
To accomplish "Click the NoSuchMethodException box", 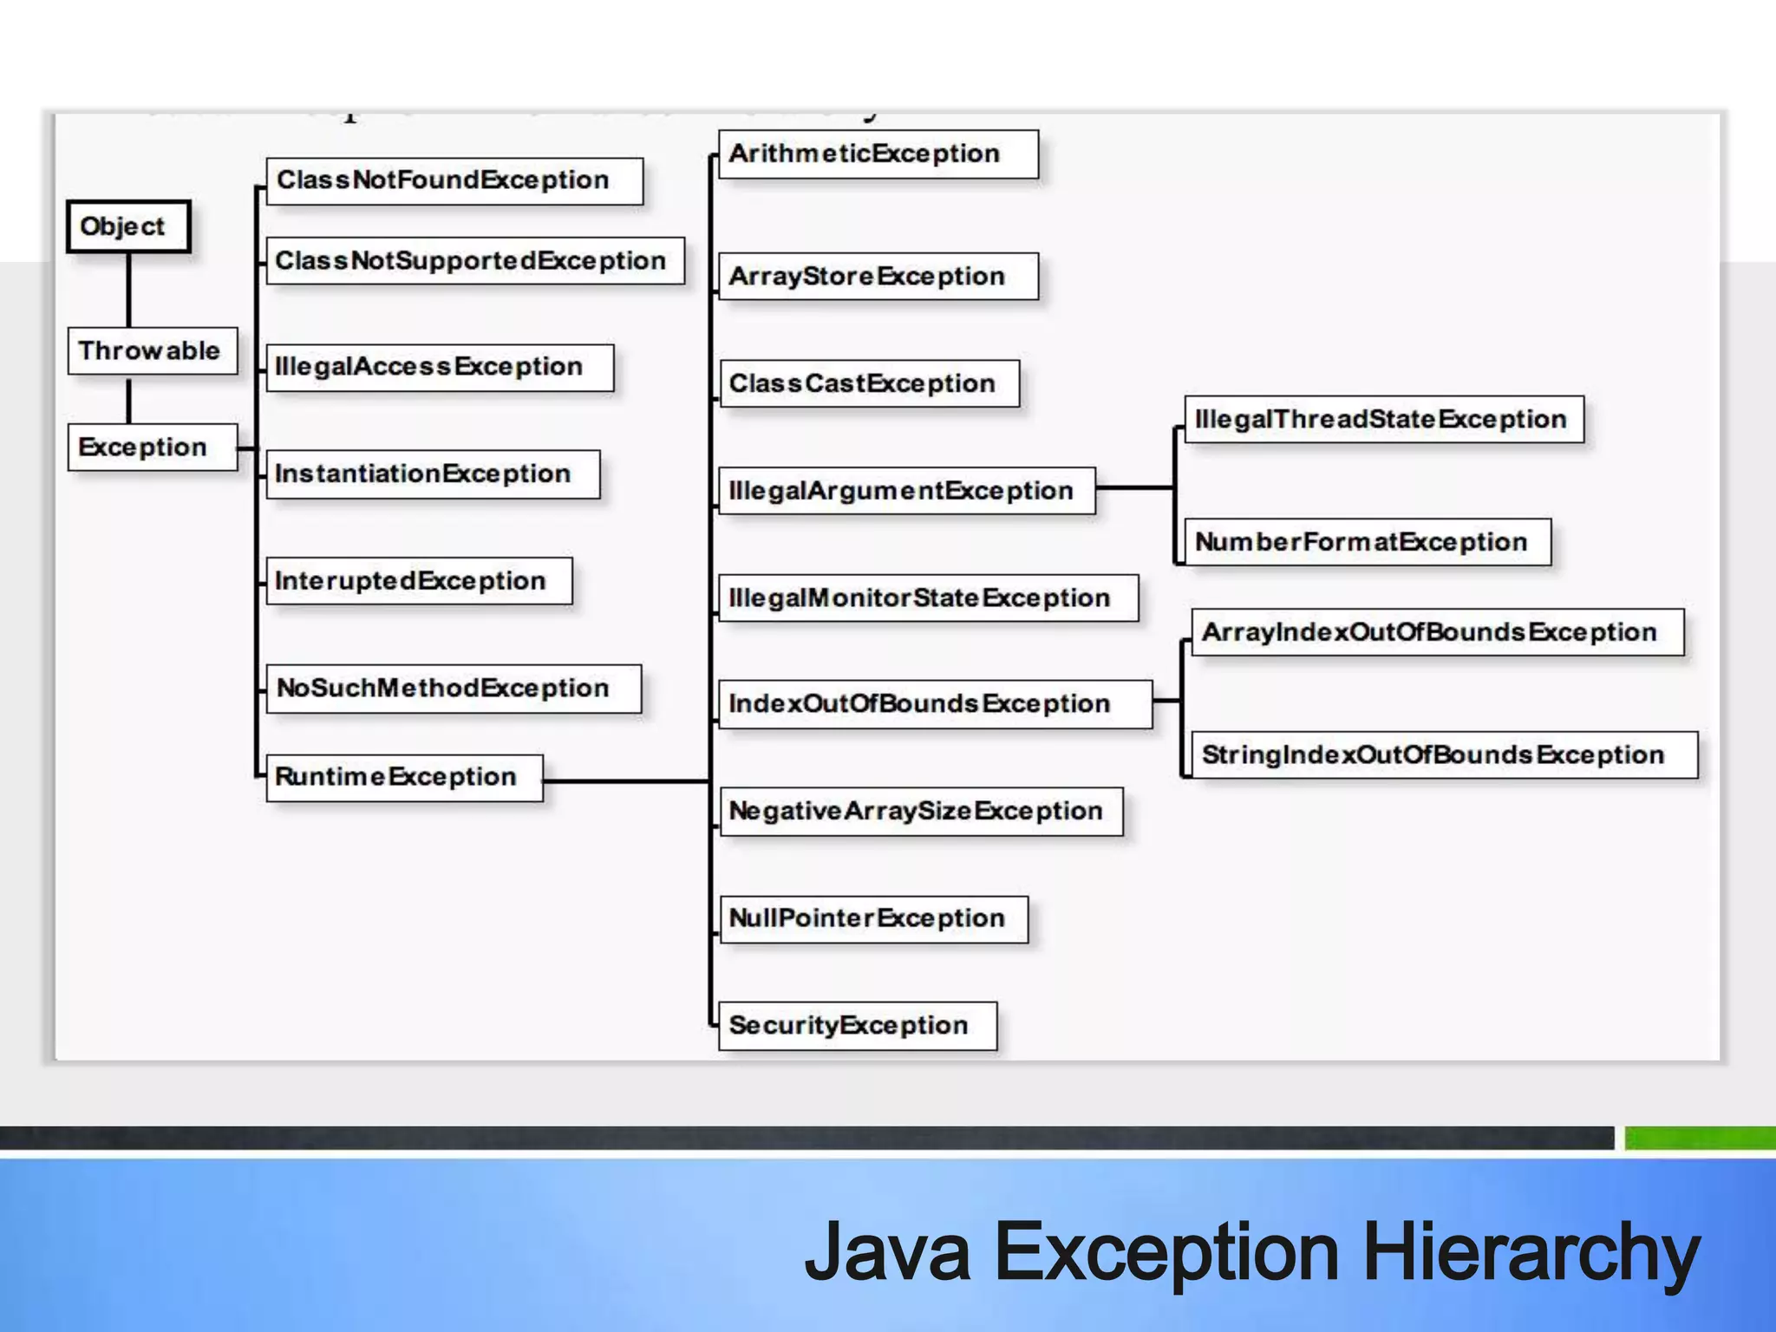I will (x=454, y=689).
